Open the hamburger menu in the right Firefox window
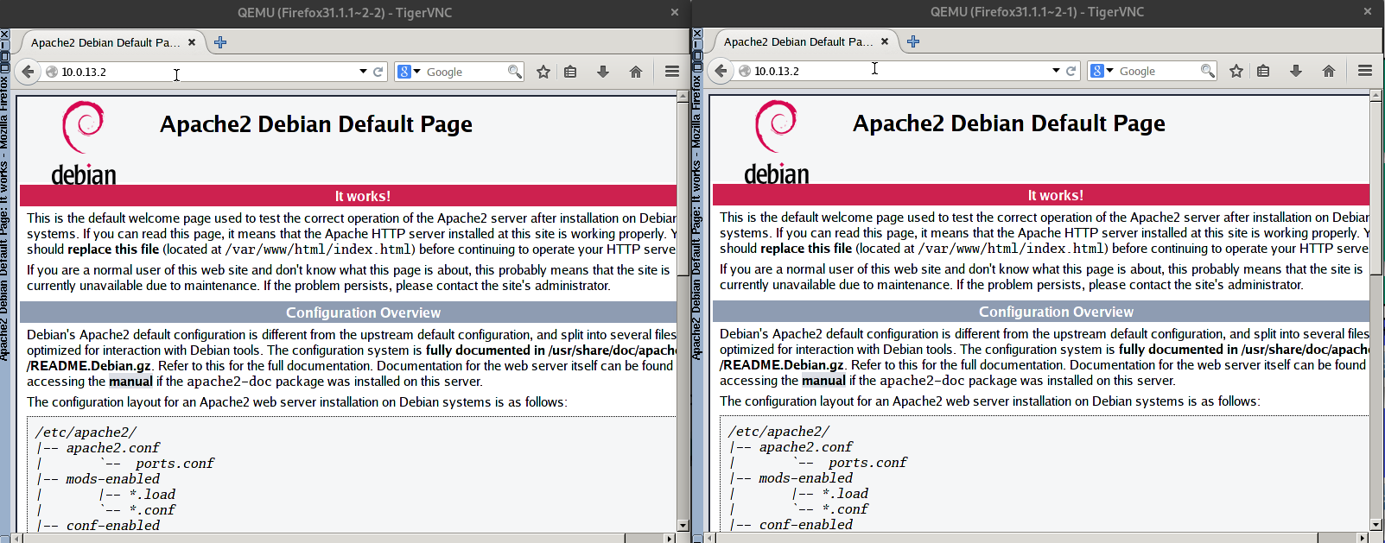 click(x=1365, y=71)
